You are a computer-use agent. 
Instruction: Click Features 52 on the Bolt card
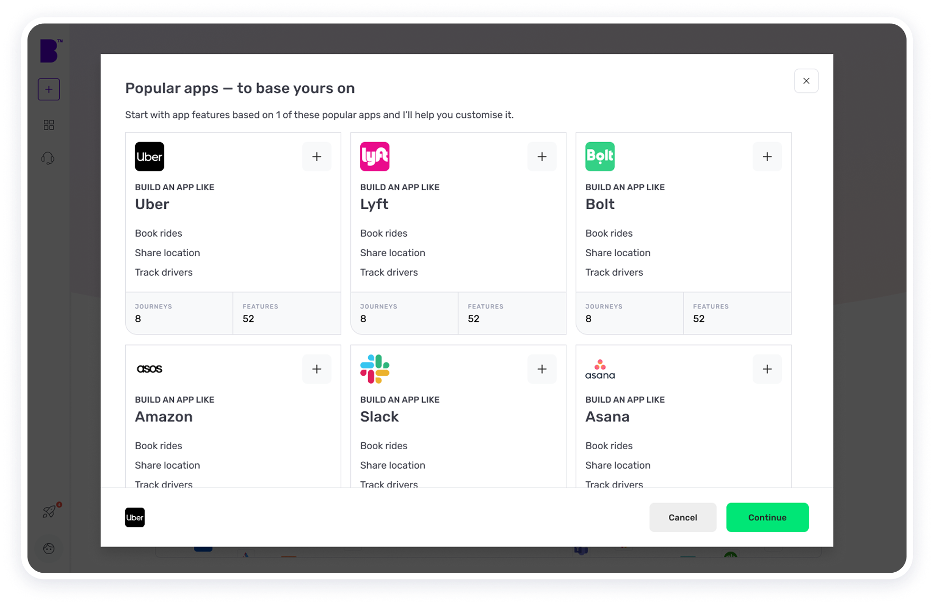[737, 313]
